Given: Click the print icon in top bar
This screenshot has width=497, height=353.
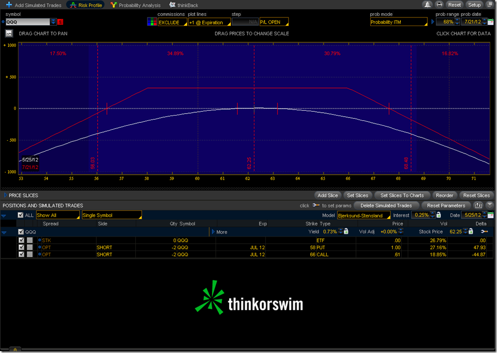Looking at the screenshot, I should (x=439, y=5).
